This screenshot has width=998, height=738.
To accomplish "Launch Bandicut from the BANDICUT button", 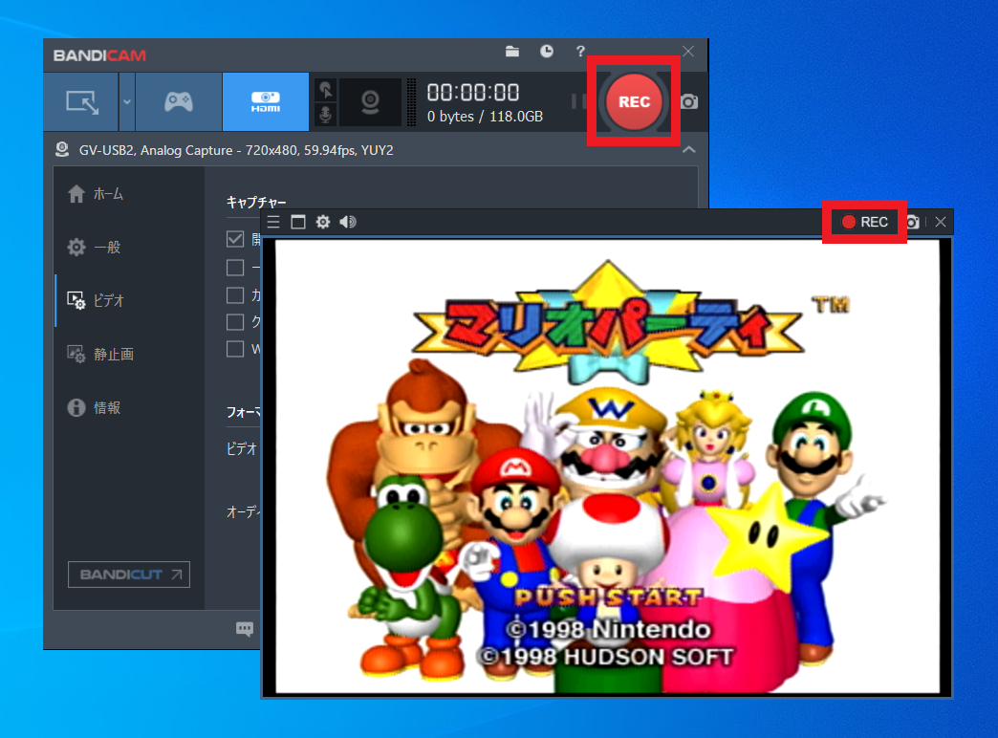I will click(x=129, y=575).
